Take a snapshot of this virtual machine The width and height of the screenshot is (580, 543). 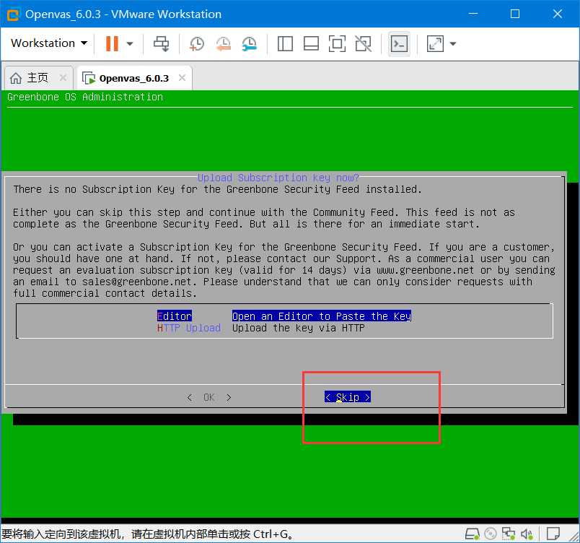tap(197, 43)
